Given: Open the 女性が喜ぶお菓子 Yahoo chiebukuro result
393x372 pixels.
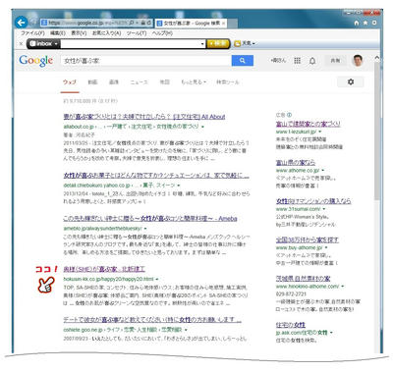Looking at the screenshot, I should pos(156,176).
